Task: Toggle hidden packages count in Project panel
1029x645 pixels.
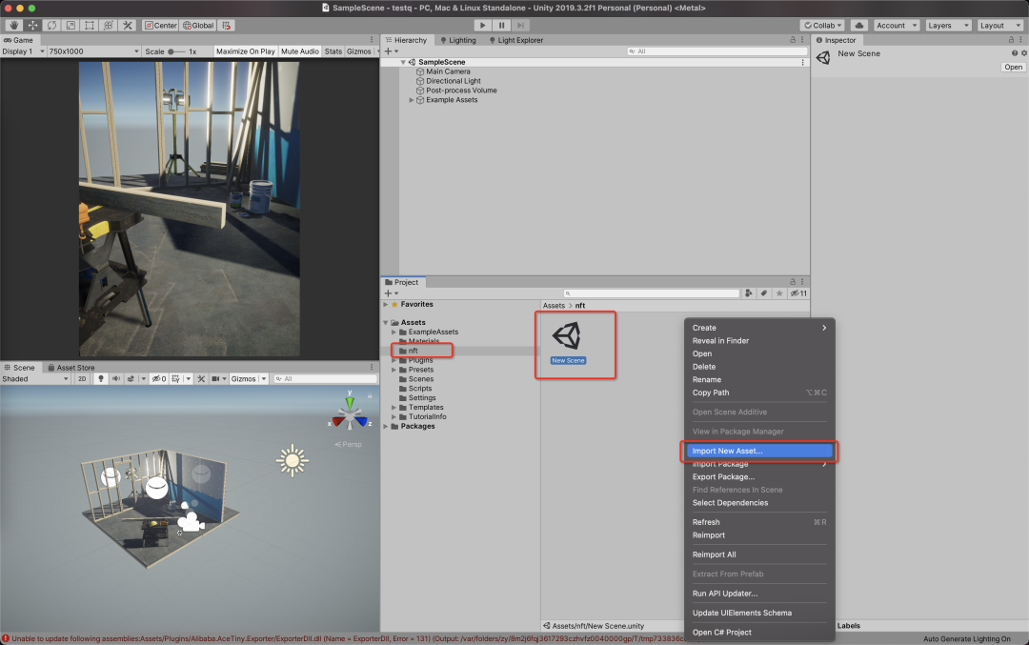Action: pyautogui.click(x=798, y=293)
